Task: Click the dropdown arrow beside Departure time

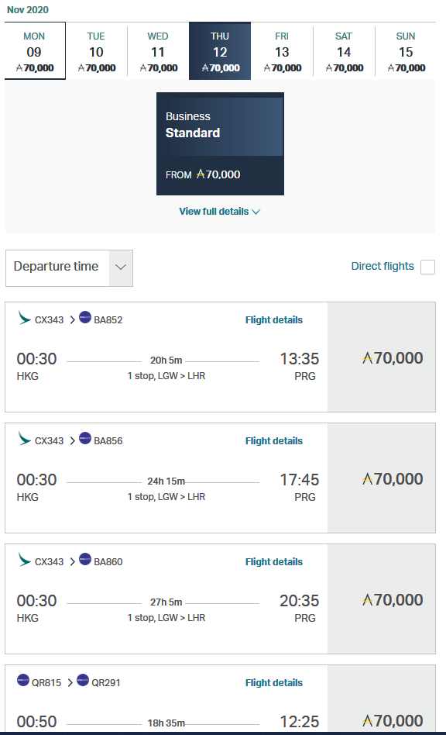Action: (x=121, y=268)
